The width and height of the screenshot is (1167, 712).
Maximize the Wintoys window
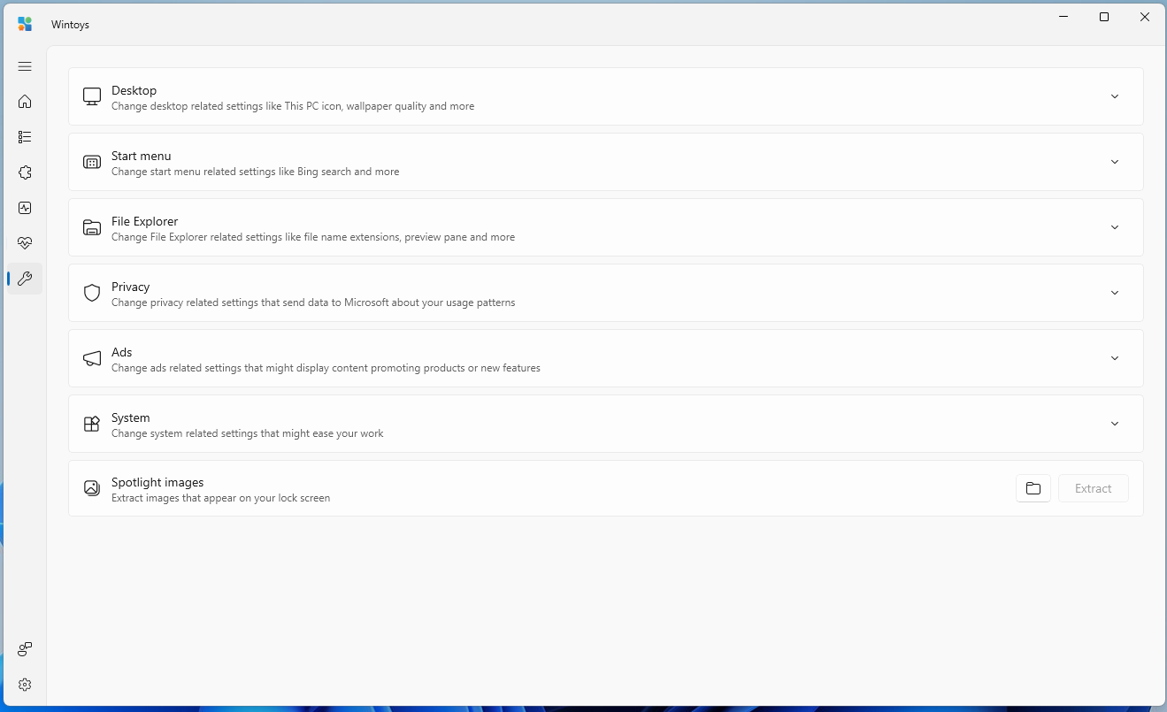pos(1104,17)
